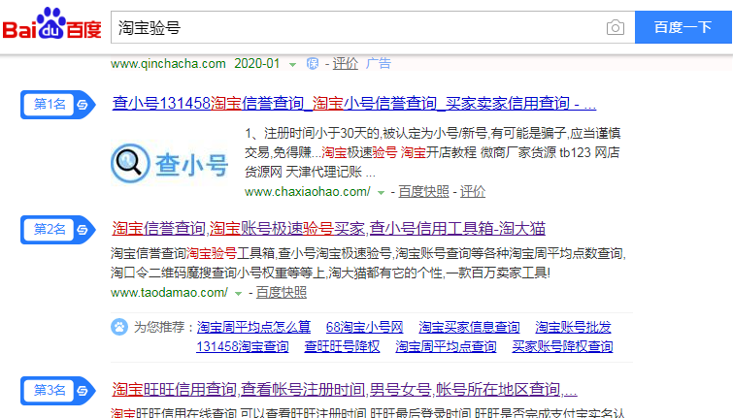Click the Baidu logo

[x=51, y=24]
